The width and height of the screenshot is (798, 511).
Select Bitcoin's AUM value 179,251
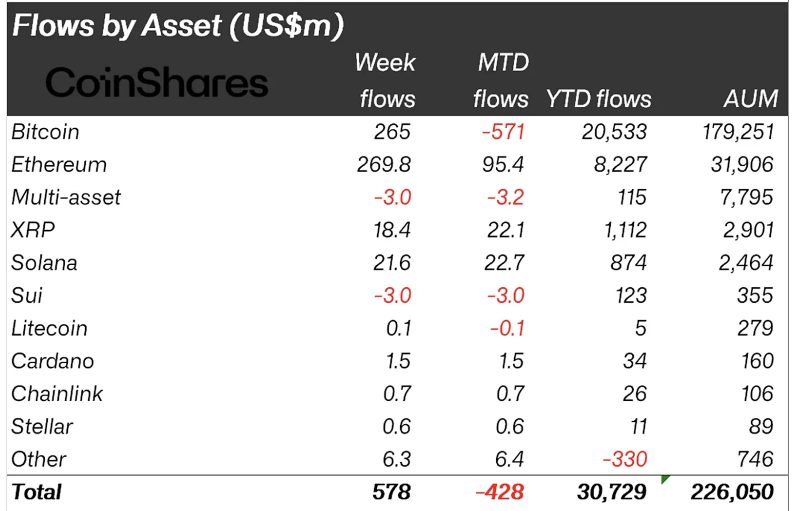point(738,132)
